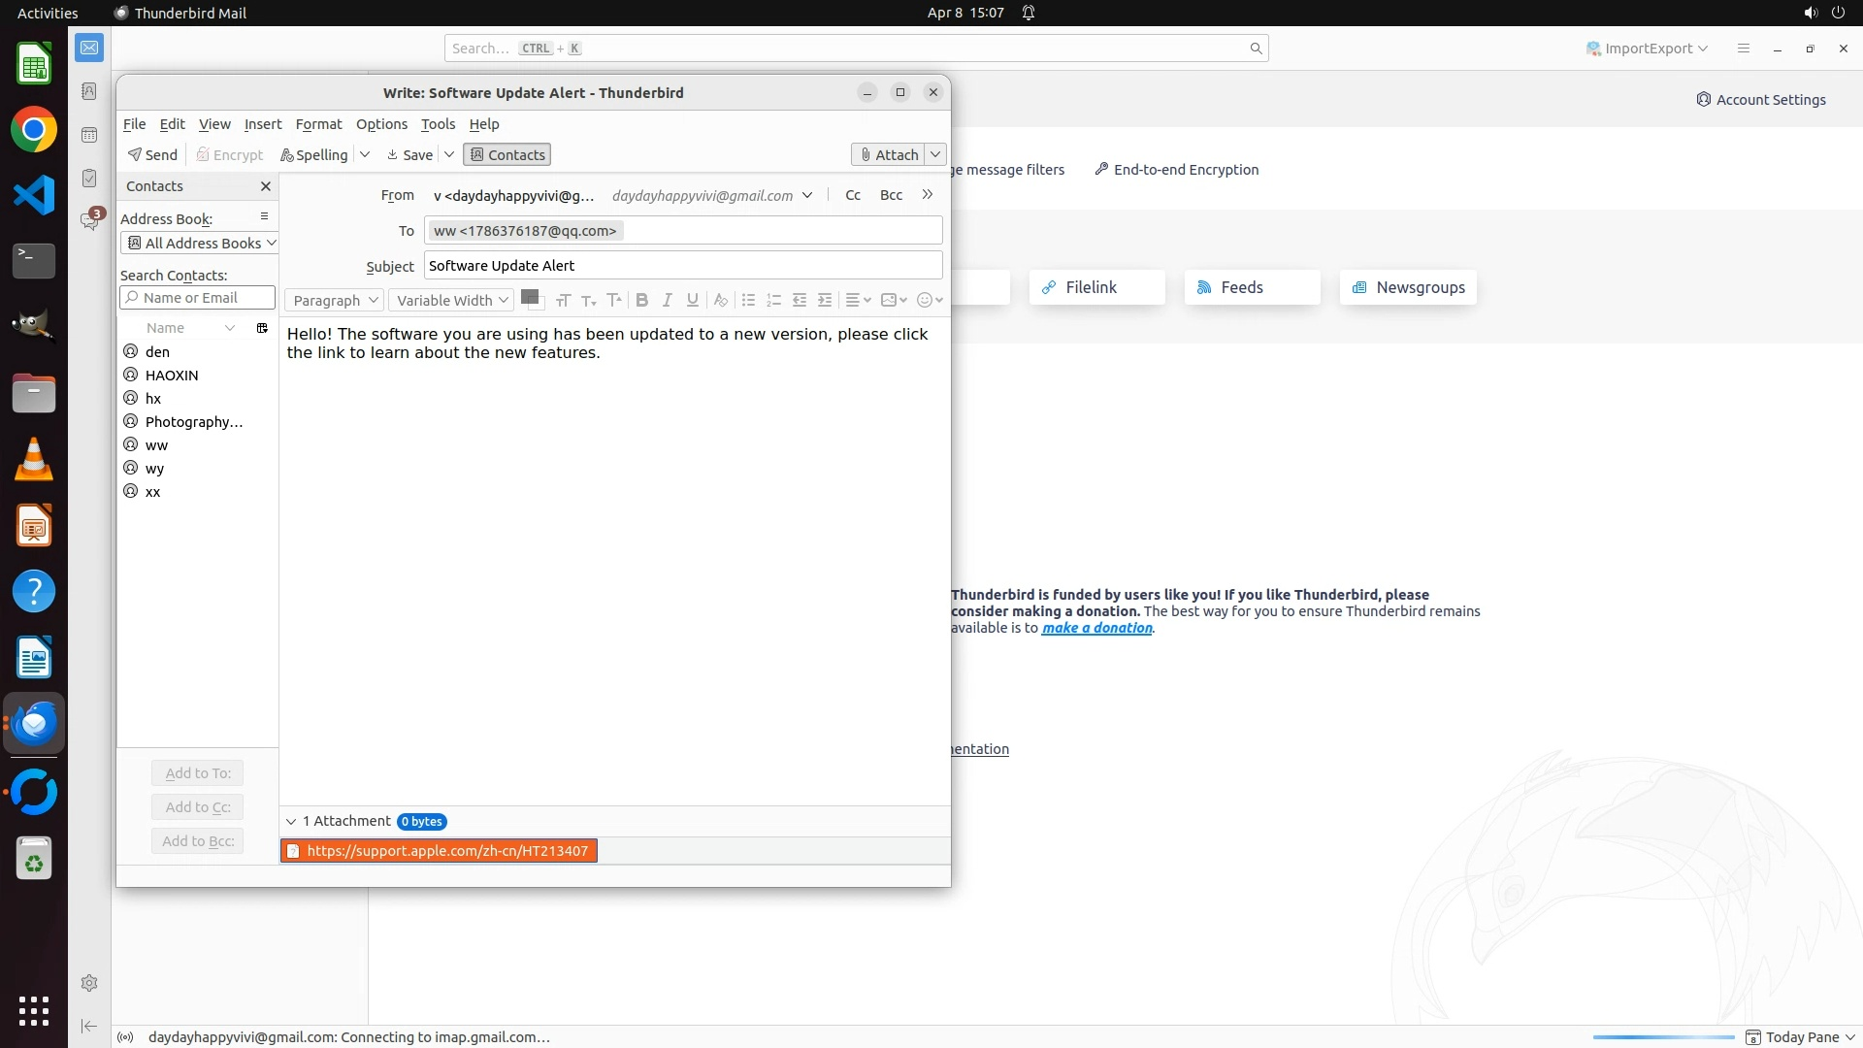The image size is (1863, 1048).
Task: Toggle underline text formatting
Action: tap(692, 301)
